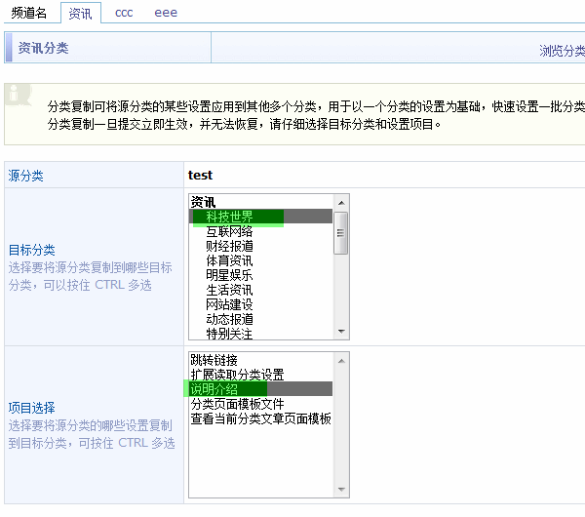Pick 生活资讯 from the target category list
Image resolution: width=585 pixels, height=517 pixels.
[x=230, y=290]
